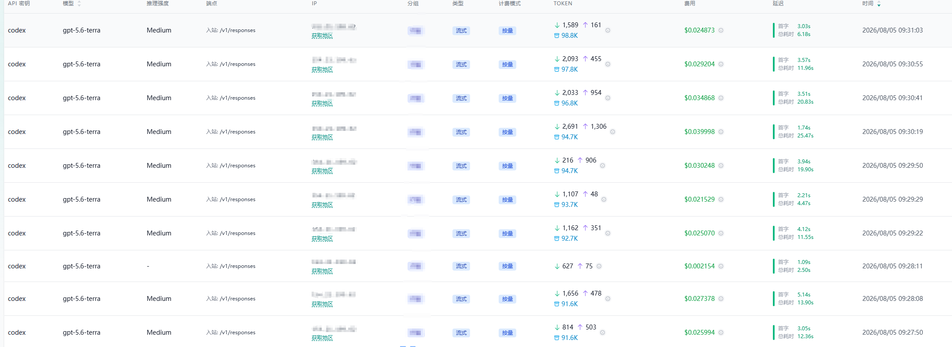Image resolution: width=952 pixels, height=347 pixels.
Task: Click the $0.034868 cost value
Action: (x=699, y=98)
